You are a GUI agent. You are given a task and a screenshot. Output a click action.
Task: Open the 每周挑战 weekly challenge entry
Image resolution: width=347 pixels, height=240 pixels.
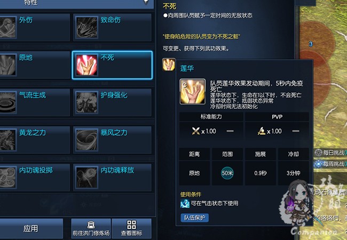330,164
